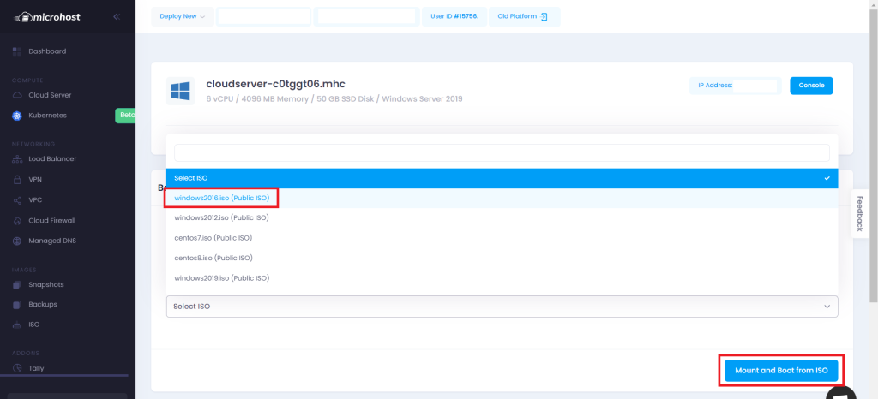Click the page vertical scrollbar

pyautogui.click(x=873, y=155)
